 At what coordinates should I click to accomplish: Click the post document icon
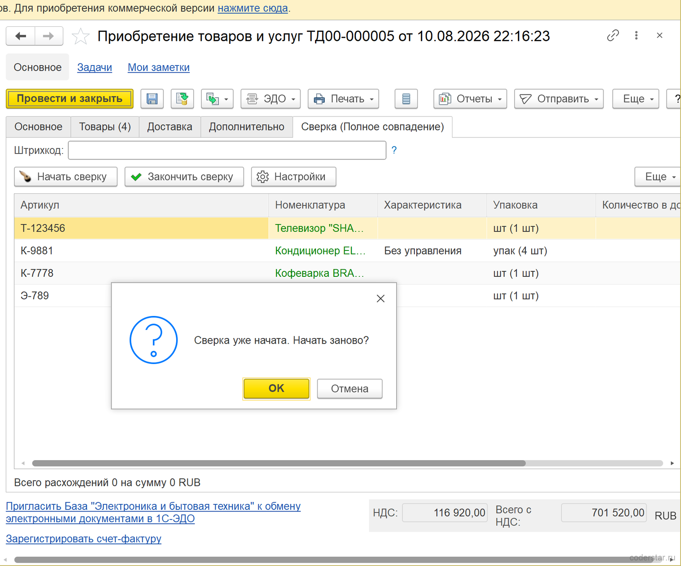(x=182, y=99)
